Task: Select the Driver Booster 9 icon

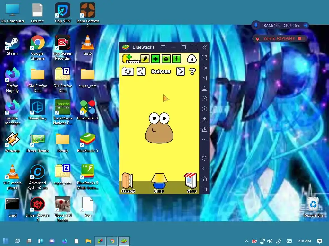Action: (x=37, y=209)
